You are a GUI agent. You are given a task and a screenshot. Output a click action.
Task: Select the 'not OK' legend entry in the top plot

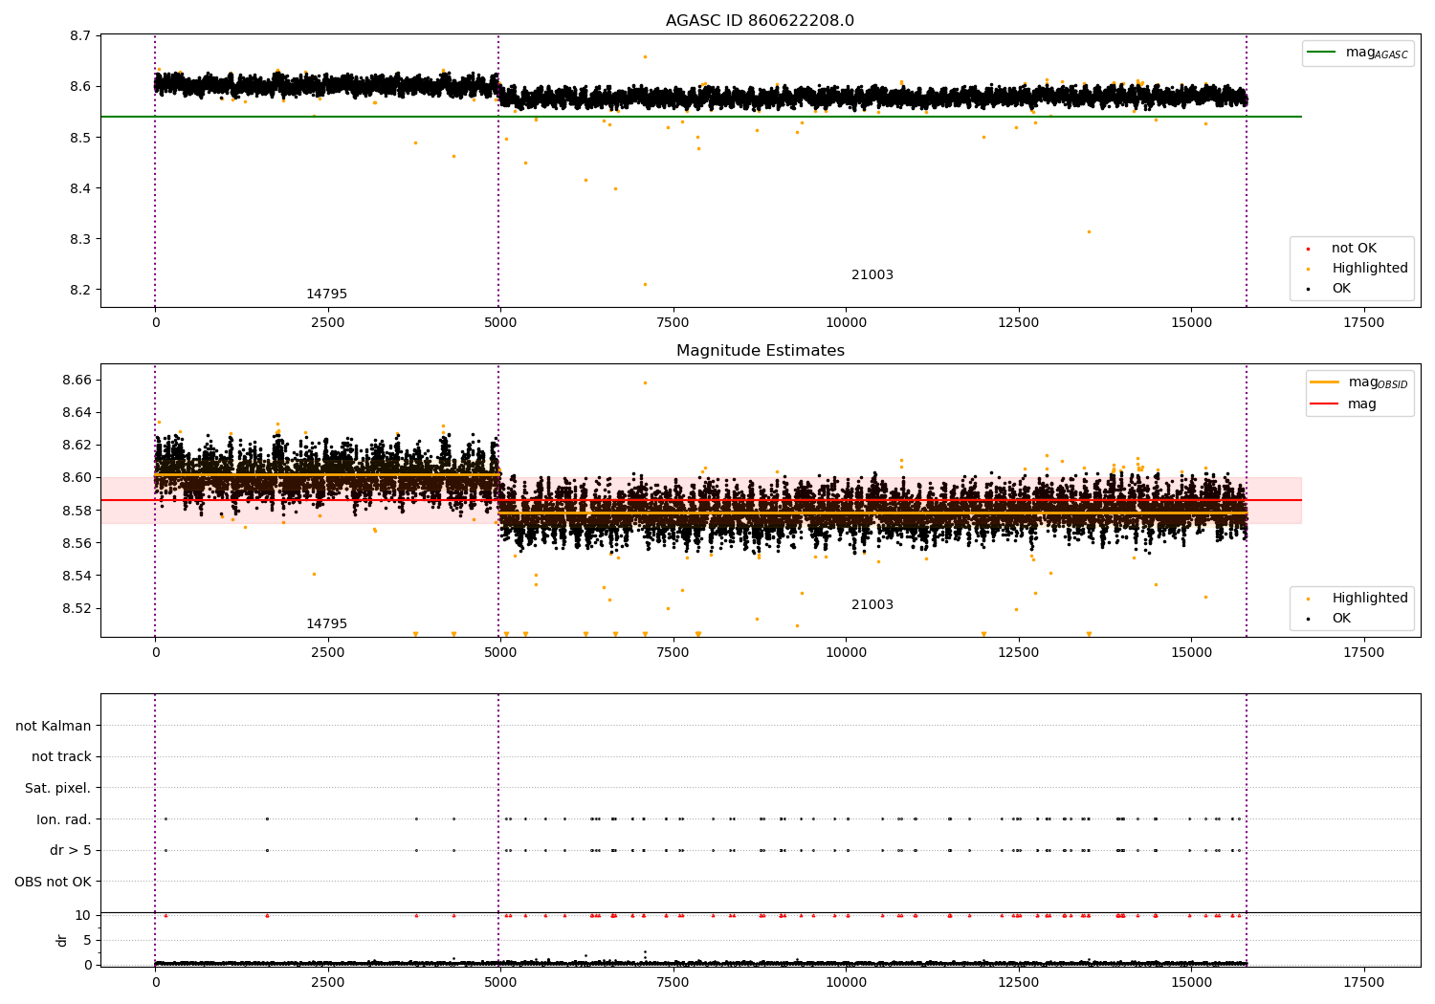(1354, 249)
